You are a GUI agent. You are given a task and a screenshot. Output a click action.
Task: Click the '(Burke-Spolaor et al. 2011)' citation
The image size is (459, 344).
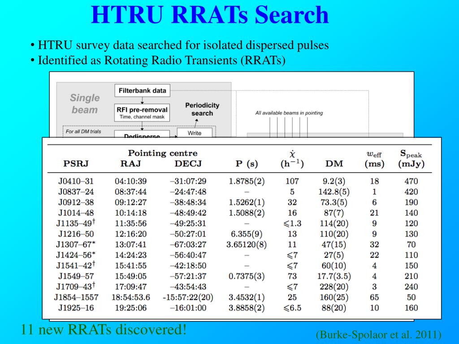pos(378,335)
